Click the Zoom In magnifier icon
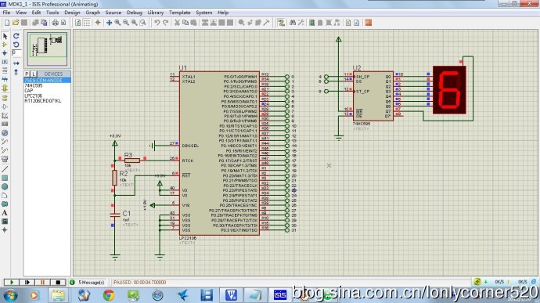The width and height of the screenshot is (540, 303). [x=117, y=23]
